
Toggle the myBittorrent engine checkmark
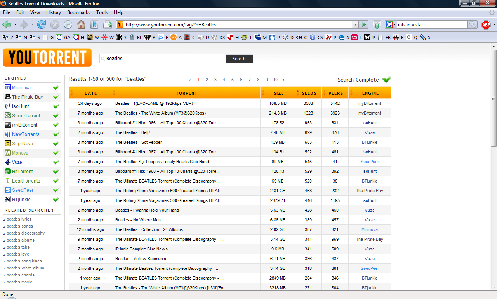pyautogui.click(x=56, y=125)
